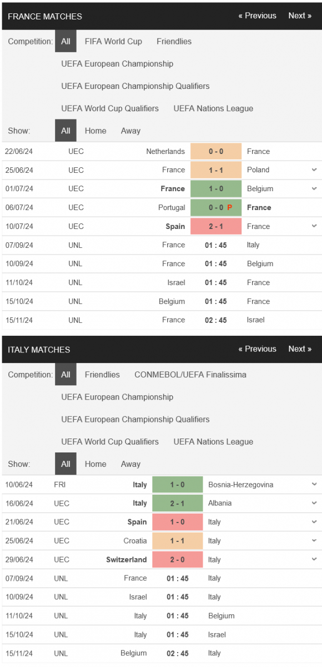Filter Italy matches by CONMEBOL/UEFA Finalissima

click(190, 375)
